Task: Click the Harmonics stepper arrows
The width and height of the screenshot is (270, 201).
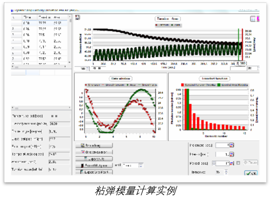Action: point(226,172)
